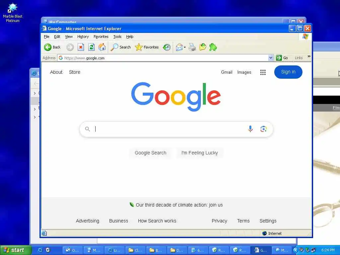Click the IE icon in the window title bar
This screenshot has width=340, height=255.
pyautogui.click(x=44, y=29)
